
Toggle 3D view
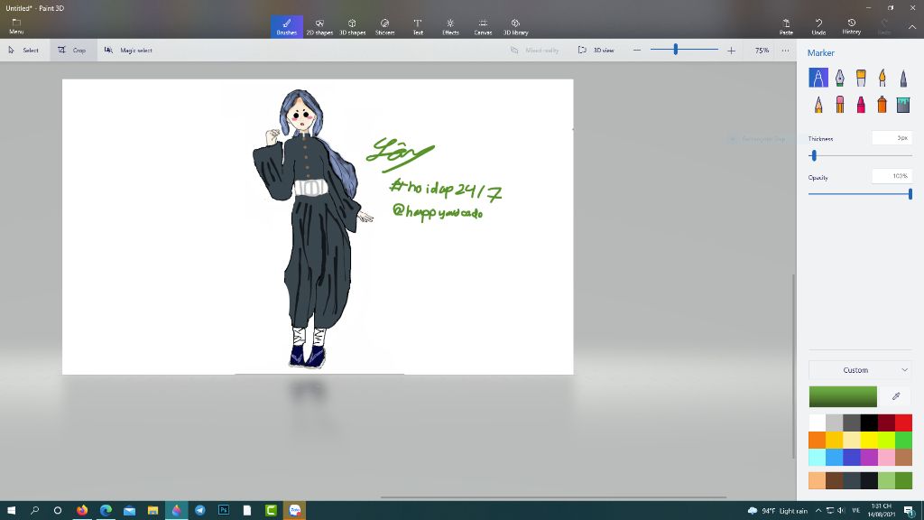point(596,51)
